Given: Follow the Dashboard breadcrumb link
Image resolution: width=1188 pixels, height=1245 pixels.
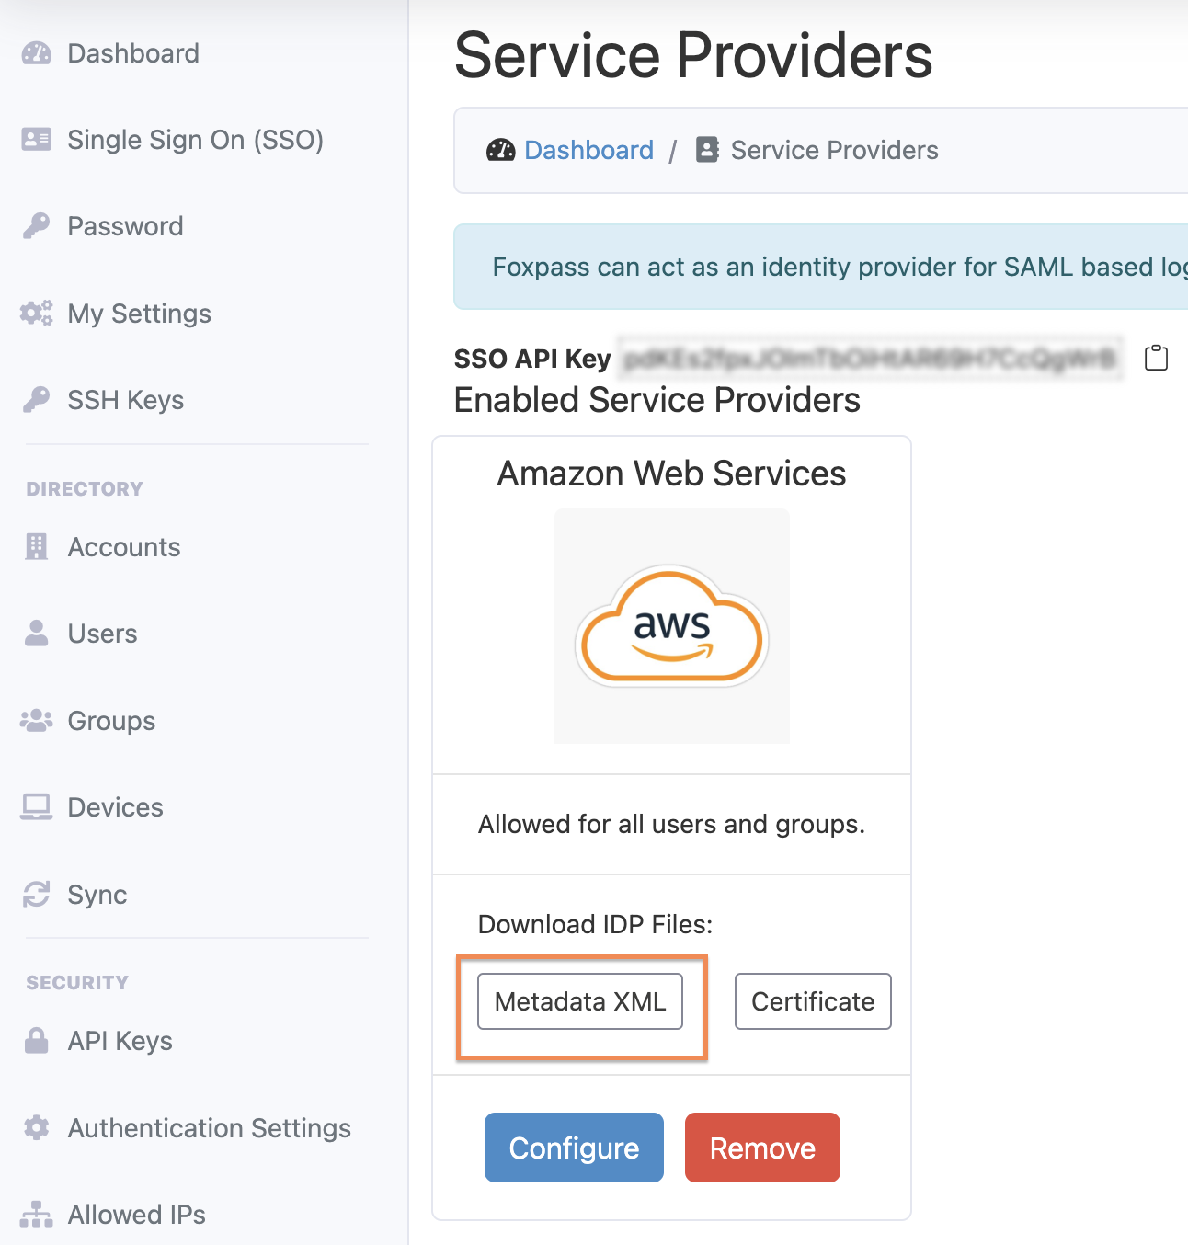Looking at the screenshot, I should tap(589, 150).
